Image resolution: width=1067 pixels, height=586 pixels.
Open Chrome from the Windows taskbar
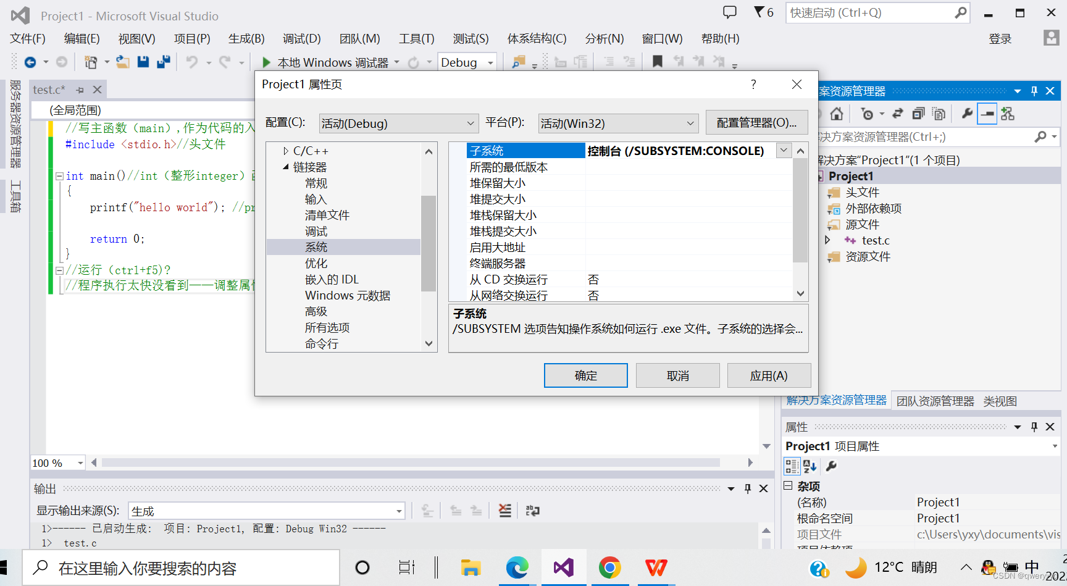609,567
